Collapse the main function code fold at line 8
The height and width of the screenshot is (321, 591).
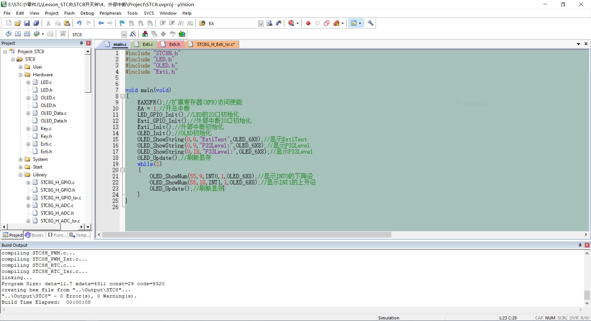coord(122,96)
